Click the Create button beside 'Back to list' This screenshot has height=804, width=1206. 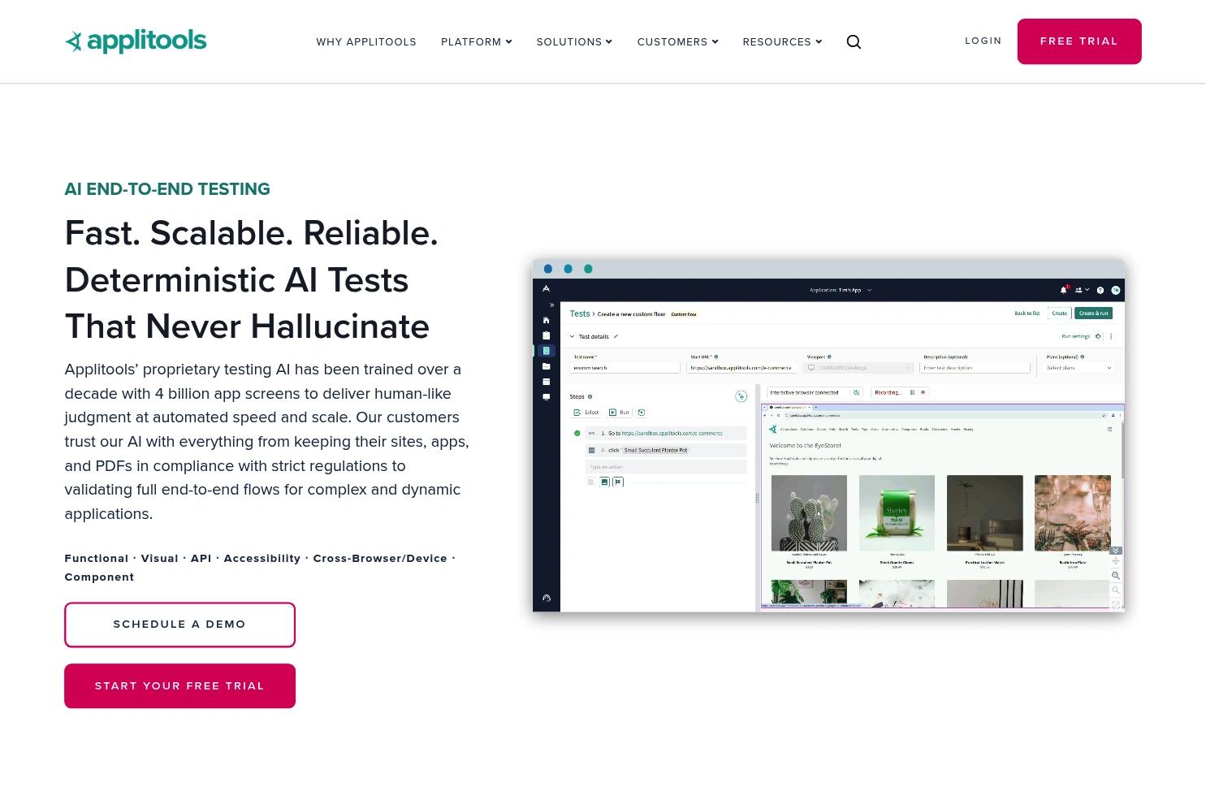pyautogui.click(x=1060, y=313)
